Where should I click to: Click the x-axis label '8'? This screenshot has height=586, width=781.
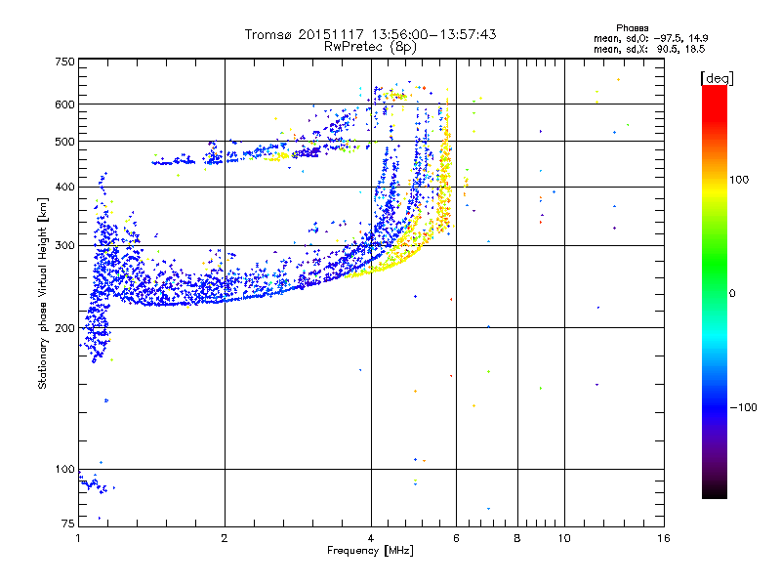517,538
